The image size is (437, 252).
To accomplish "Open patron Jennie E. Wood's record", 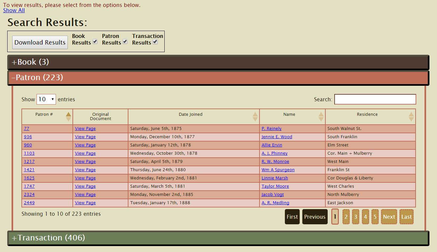I will [277, 137].
